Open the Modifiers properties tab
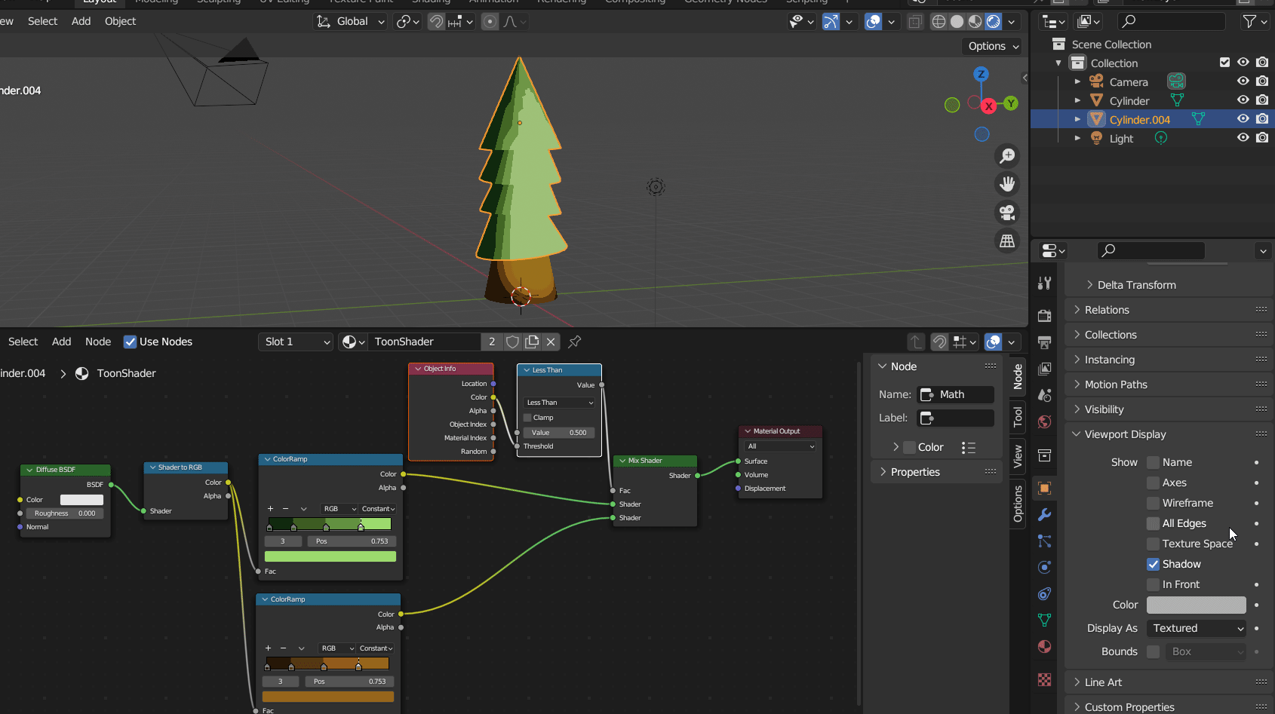 [x=1044, y=515]
